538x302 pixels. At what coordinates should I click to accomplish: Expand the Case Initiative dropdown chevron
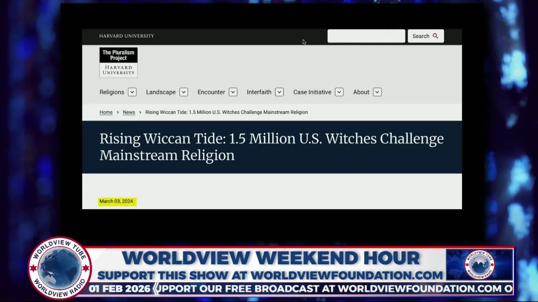pyautogui.click(x=339, y=92)
